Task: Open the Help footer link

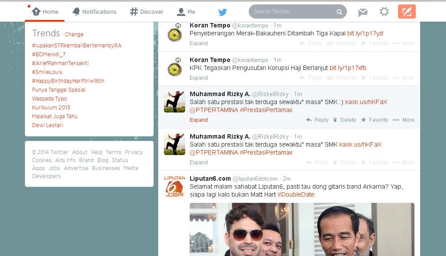Action: click(x=96, y=152)
